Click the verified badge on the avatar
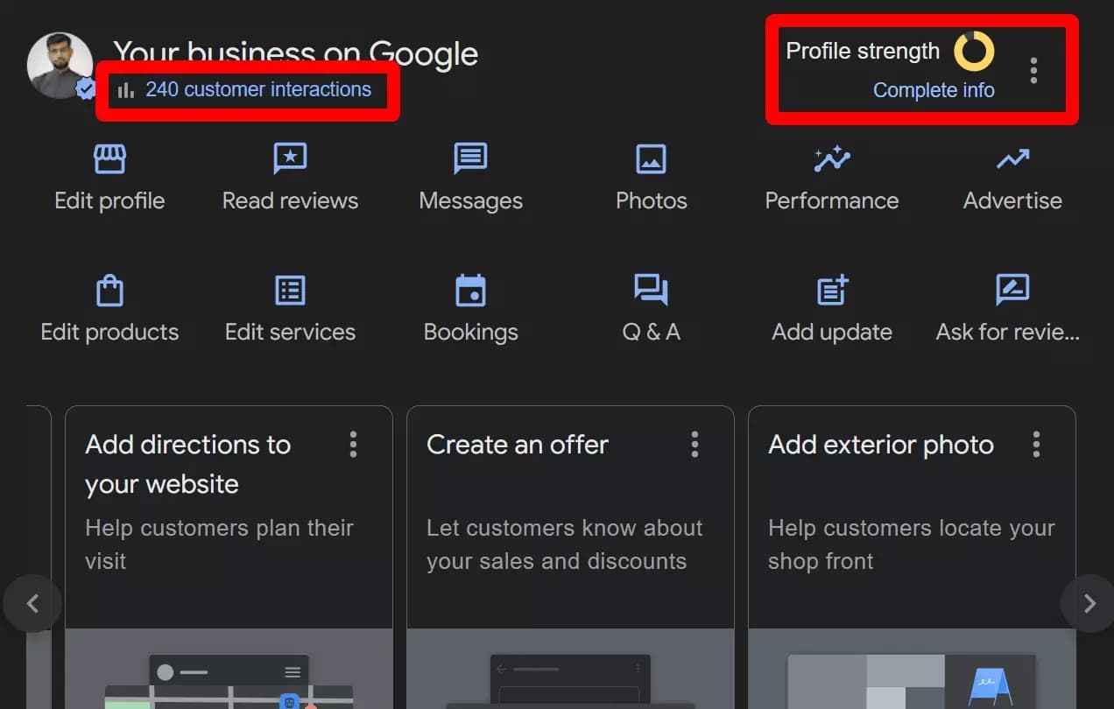The image size is (1114, 709). click(x=85, y=88)
